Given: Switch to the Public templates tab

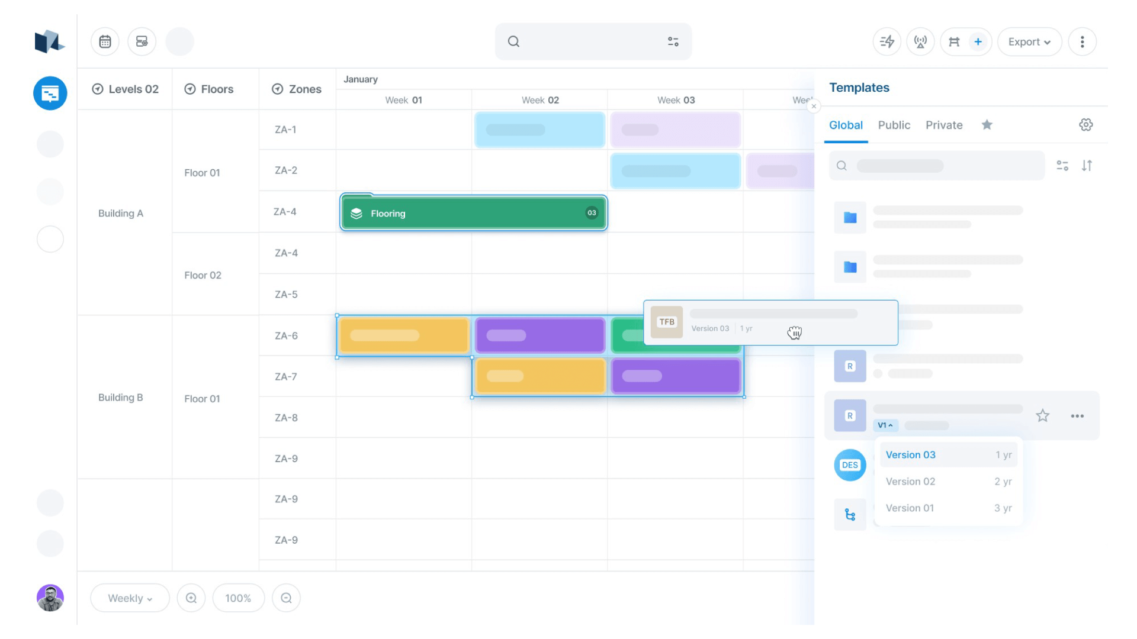Looking at the screenshot, I should [894, 125].
